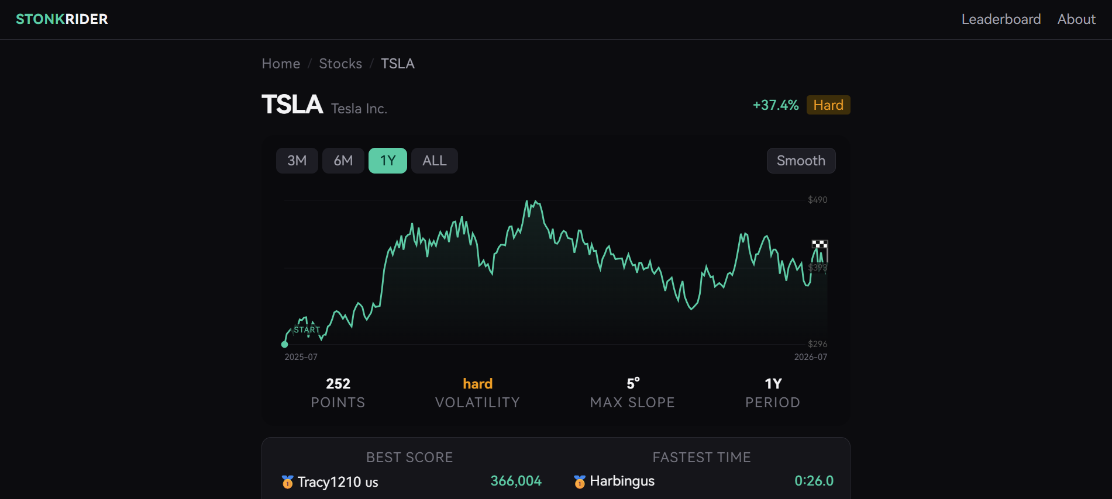Click the score 366,004
The image size is (1112, 499).
click(516, 481)
